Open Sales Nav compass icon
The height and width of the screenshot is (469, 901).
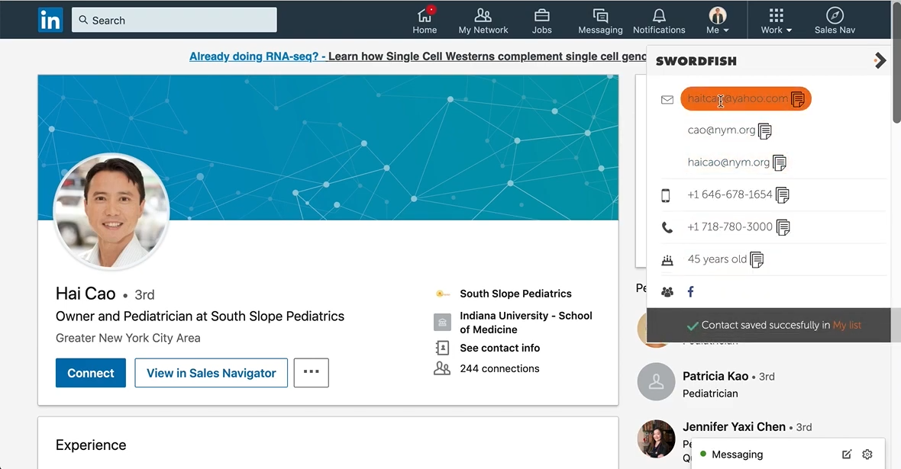click(x=835, y=21)
